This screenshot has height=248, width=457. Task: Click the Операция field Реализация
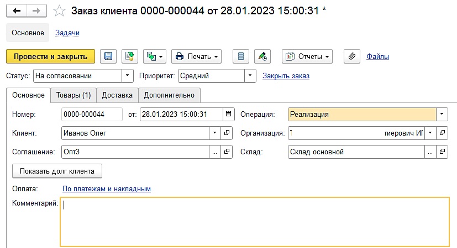pos(362,114)
